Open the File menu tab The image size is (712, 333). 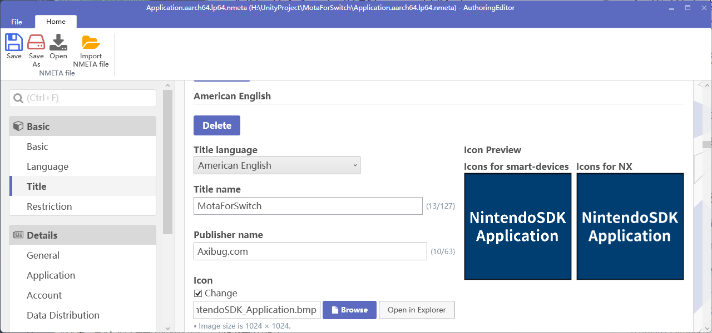pos(17,22)
